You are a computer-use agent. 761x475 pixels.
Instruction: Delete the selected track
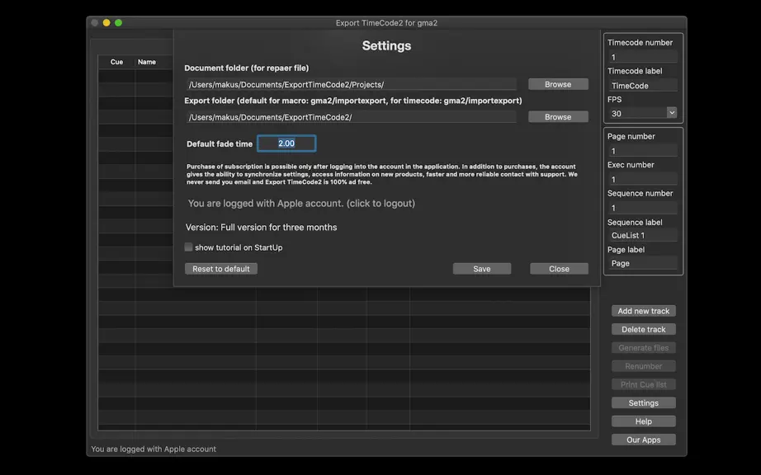644,329
